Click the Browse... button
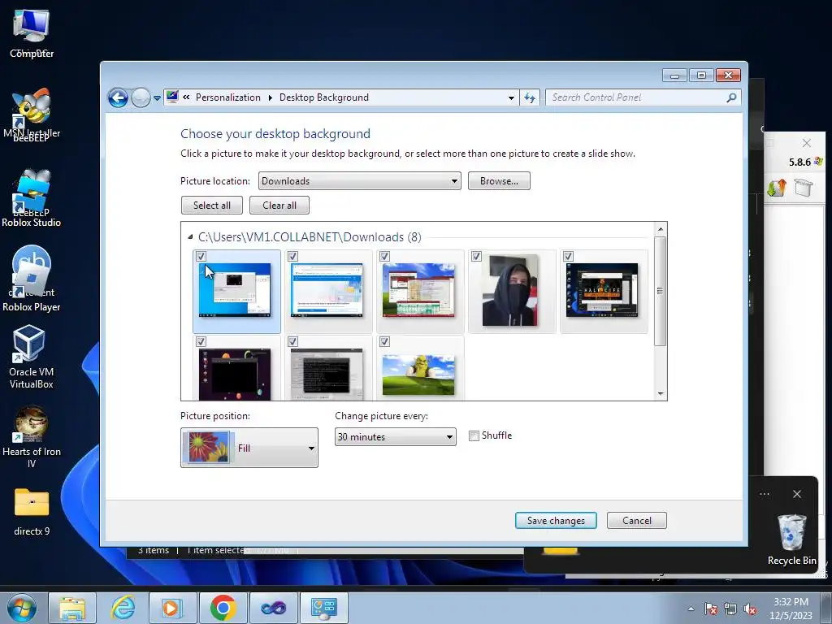Screen dimensions: 832x624 [499, 181]
